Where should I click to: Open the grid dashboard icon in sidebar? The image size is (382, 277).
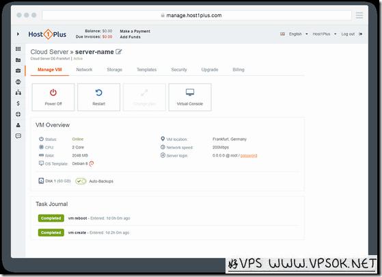pyautogui.click(x=18, y=49)
